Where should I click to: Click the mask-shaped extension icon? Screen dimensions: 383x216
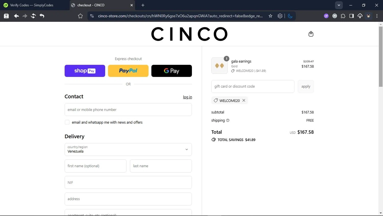click(x=334, y=16)
